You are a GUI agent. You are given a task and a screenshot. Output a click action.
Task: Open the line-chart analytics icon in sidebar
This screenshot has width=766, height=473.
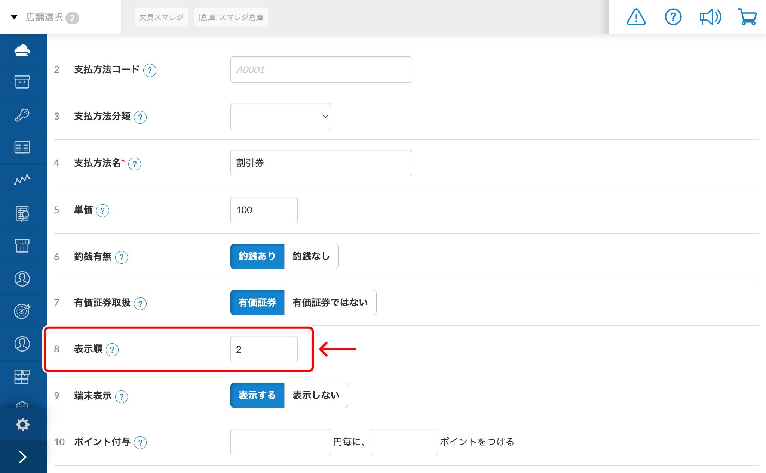click(x=22, y=180)
